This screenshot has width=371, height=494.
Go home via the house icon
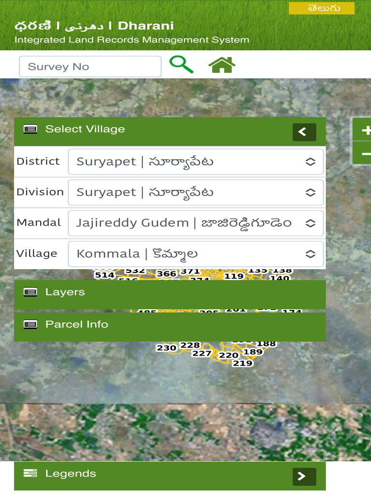click(222, 65)
